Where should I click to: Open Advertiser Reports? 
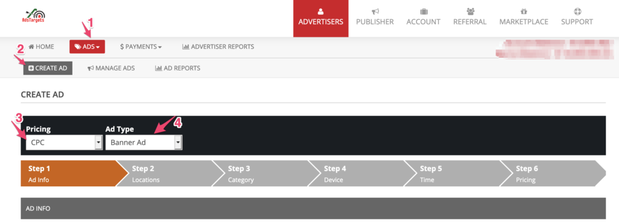(218, 46)
